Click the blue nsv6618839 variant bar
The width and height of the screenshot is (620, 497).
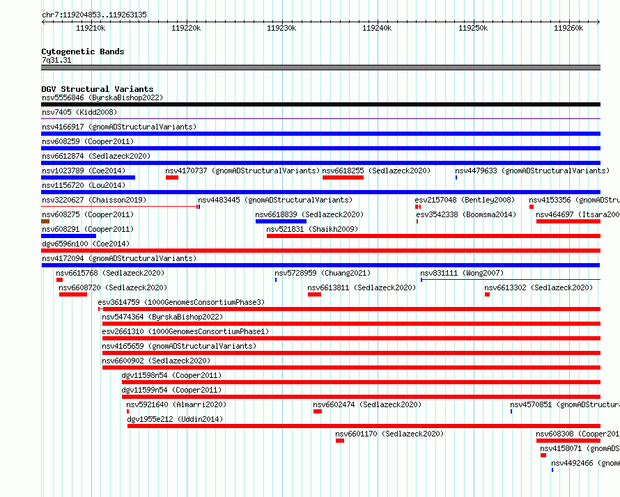click(x=281, y=221)
